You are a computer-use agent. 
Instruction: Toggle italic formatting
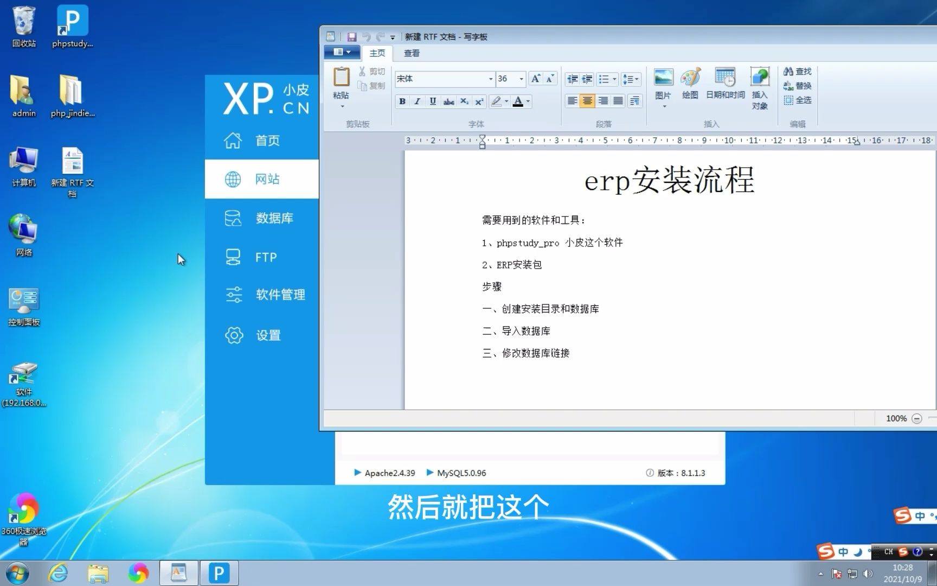click(x=417, y=101)
